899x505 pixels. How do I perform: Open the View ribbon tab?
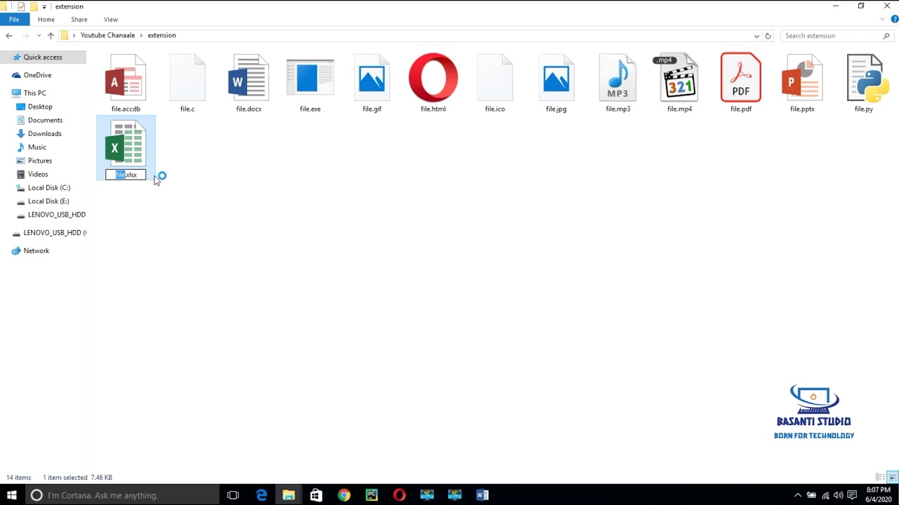pos(111,20)
